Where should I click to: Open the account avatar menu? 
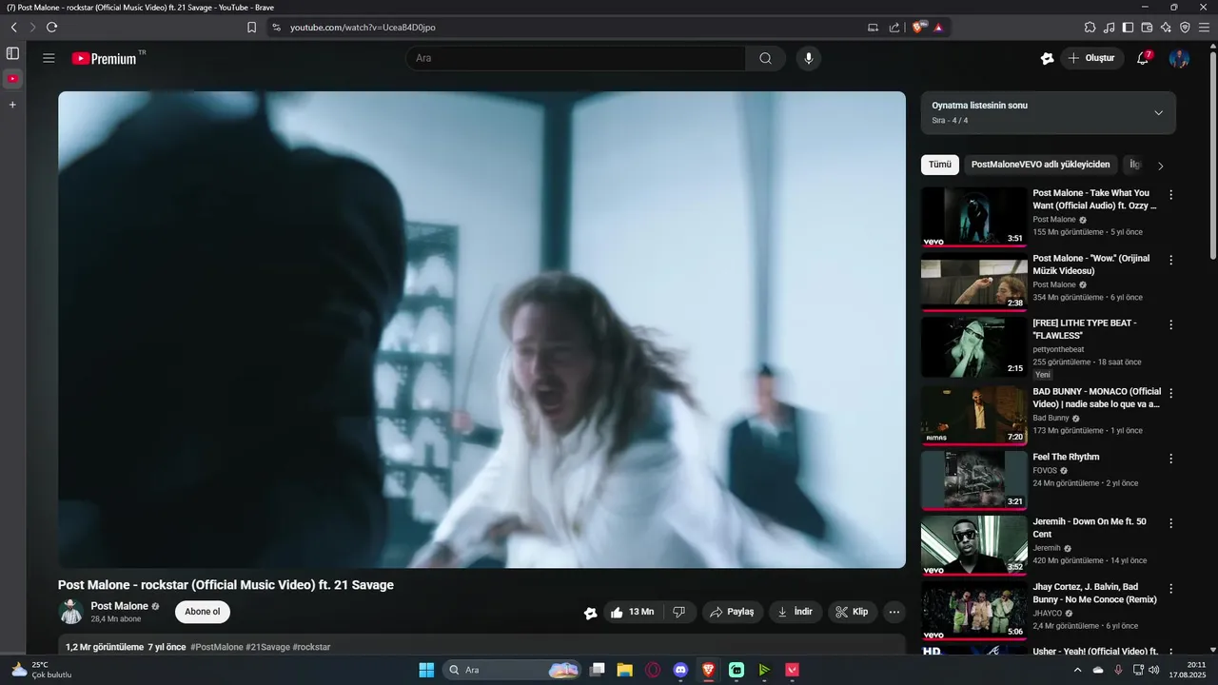pyautogui.click(x=1179, y=58)
